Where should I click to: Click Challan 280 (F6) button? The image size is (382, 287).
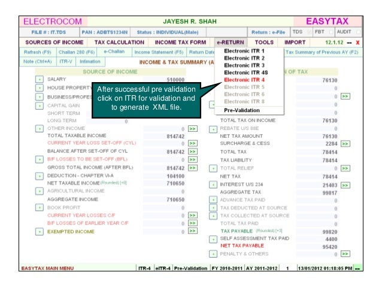tap(77, 52)
